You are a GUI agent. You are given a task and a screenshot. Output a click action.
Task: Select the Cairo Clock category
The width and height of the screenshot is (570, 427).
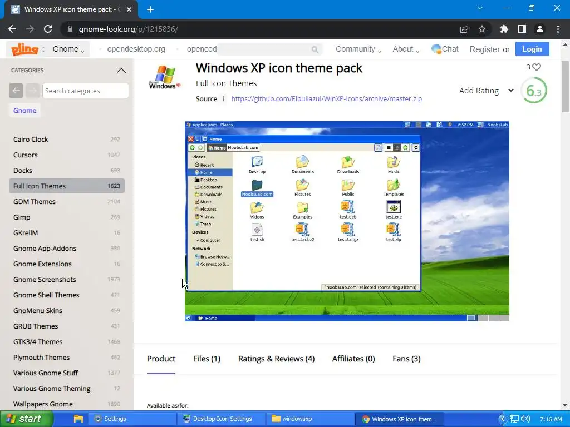[x=67, y=140]
